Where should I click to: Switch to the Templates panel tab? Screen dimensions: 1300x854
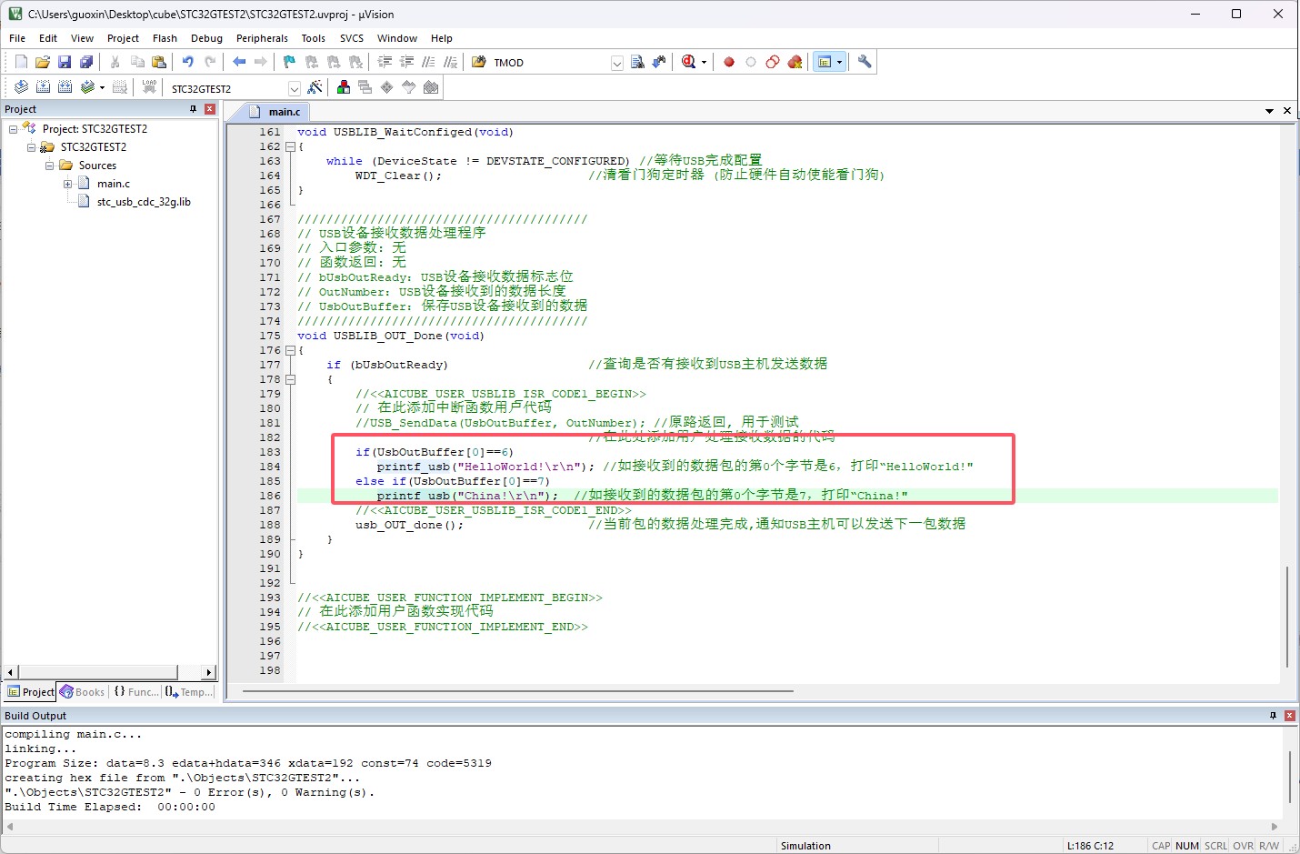(x=188, y=692)
